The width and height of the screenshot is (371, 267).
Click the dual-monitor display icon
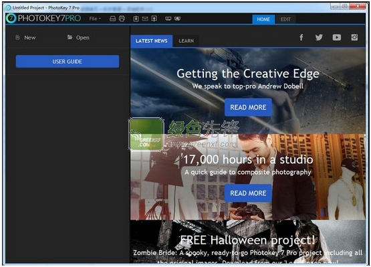[x=168, y=19]
